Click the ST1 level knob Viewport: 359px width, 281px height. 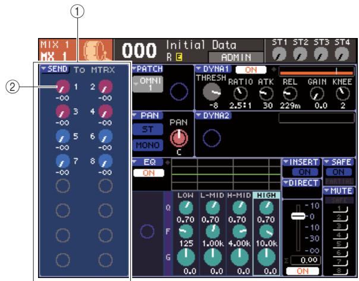coord(279,54)
